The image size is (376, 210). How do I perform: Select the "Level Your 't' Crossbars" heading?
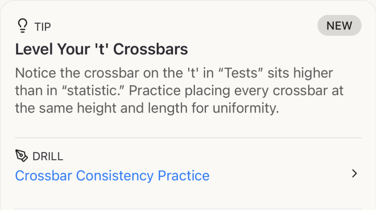[x=101, y=49]
